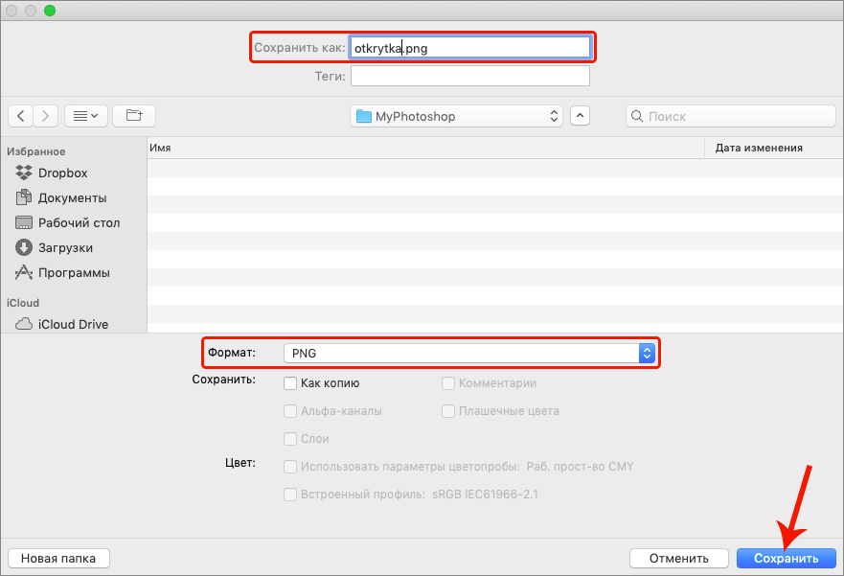Viewport: 844px width, 576px height.
Task: Click the new folder toolbar icon
Action: click(x=134, y=116)
